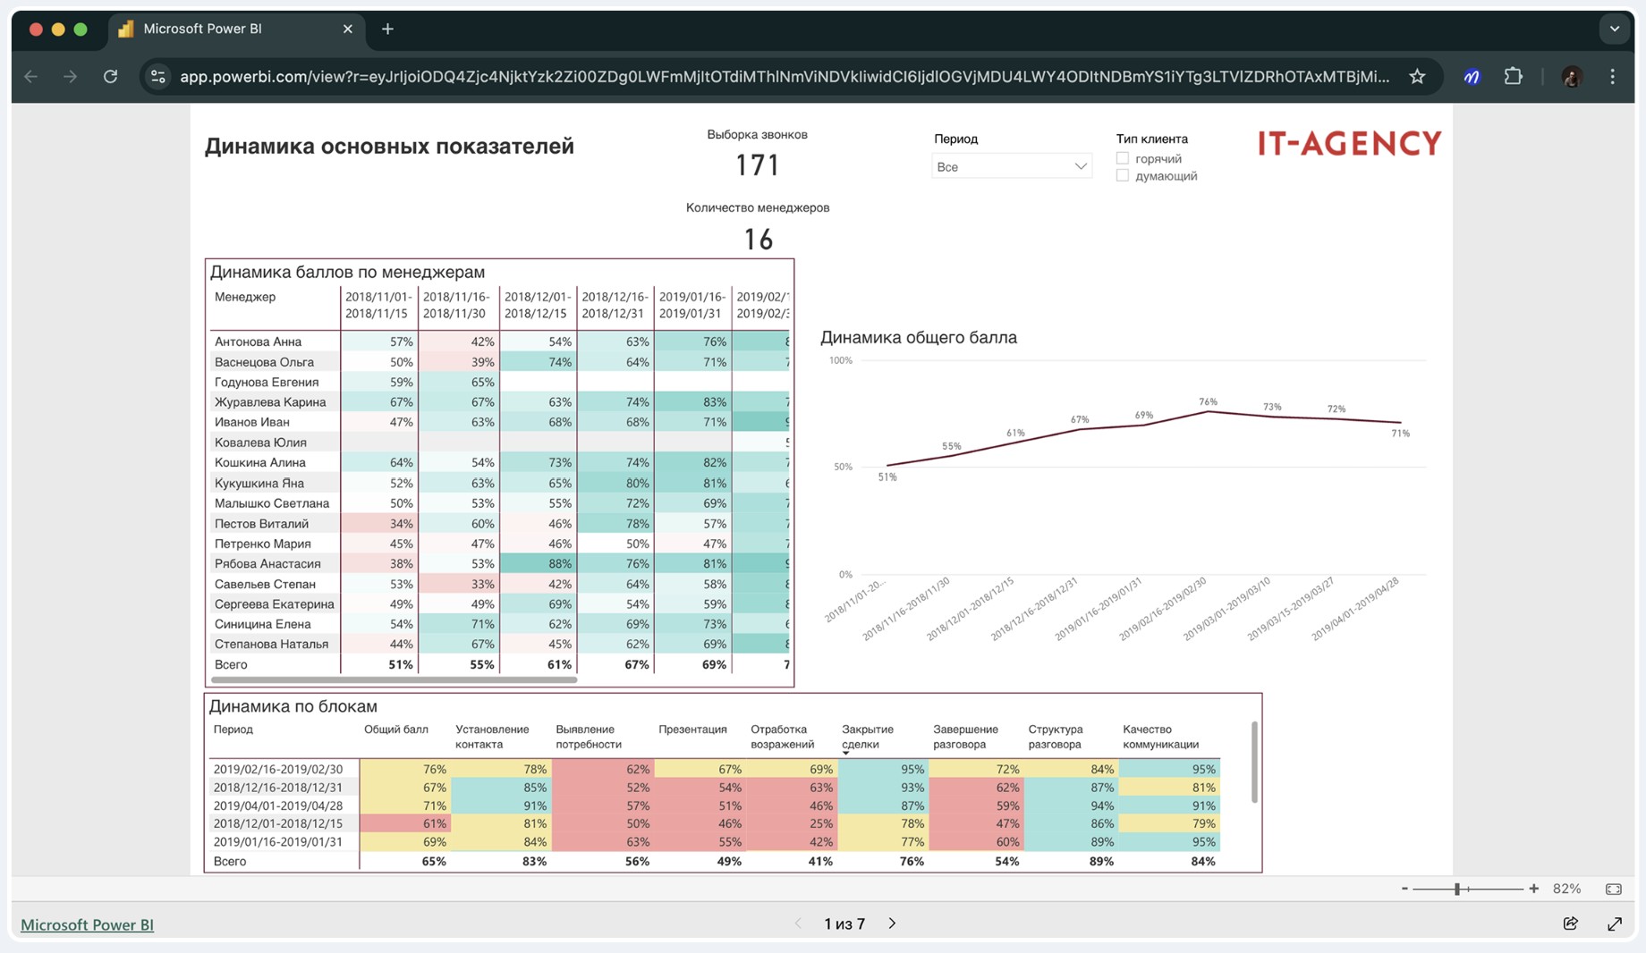Screen dimensions: 1646x953
Task: Go to next report page arrow
Action: click(892, 923)
